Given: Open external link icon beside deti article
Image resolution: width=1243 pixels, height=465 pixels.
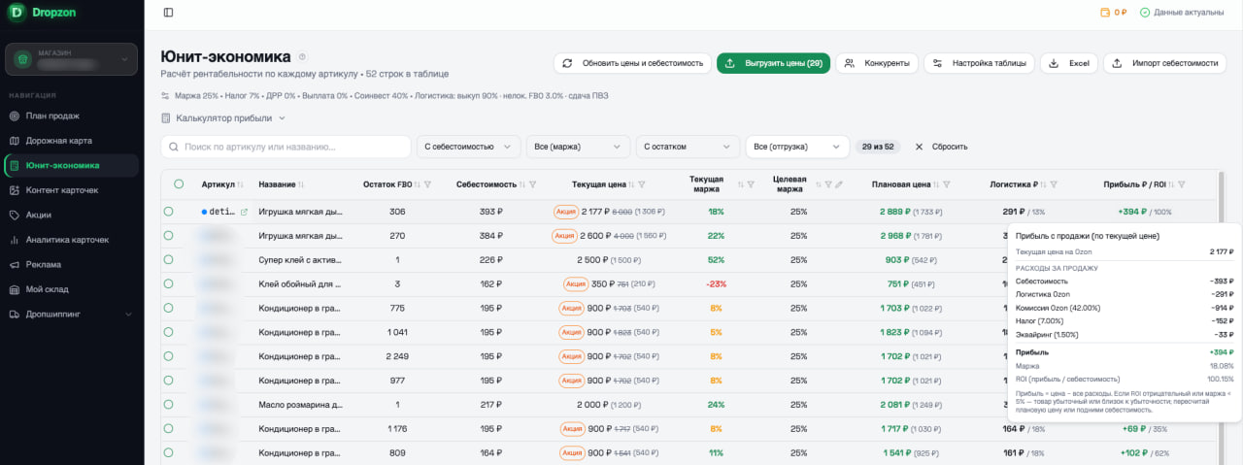Looking at the screenshot, I should [x=244, y=211].
